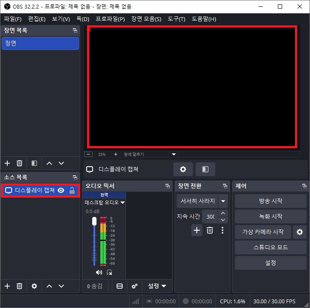Image resolution: width=310 pixels, height=308 pixels.
Task: Click 가상 카메라 시작 button
Action: tap(263, 232)
